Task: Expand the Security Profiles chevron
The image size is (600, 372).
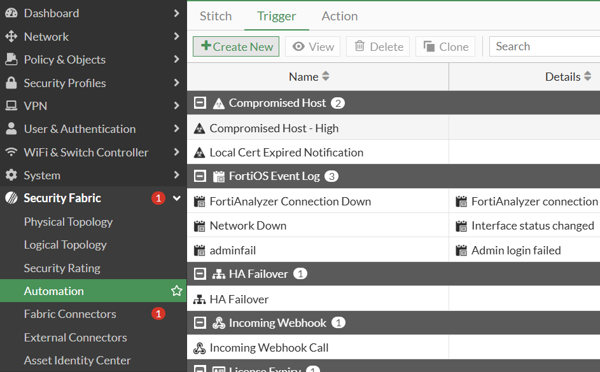Action: [176, 83]
